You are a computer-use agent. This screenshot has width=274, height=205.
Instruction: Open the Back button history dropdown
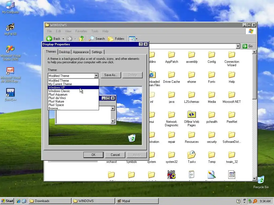pos(63,39)
